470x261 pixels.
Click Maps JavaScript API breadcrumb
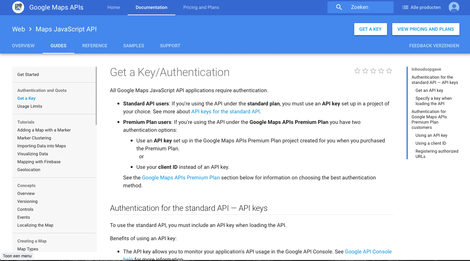click(66, 29)
